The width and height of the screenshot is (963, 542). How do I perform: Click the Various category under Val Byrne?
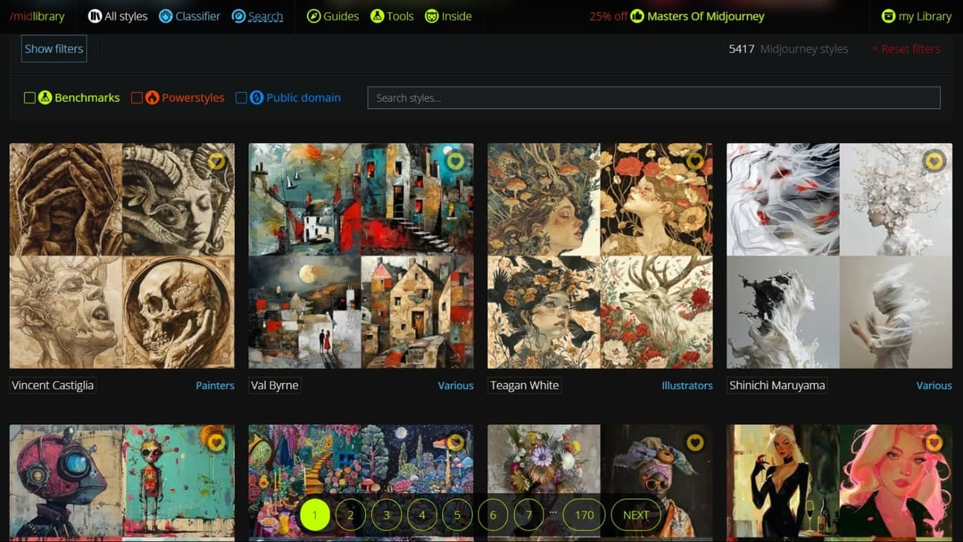point(455,385)
